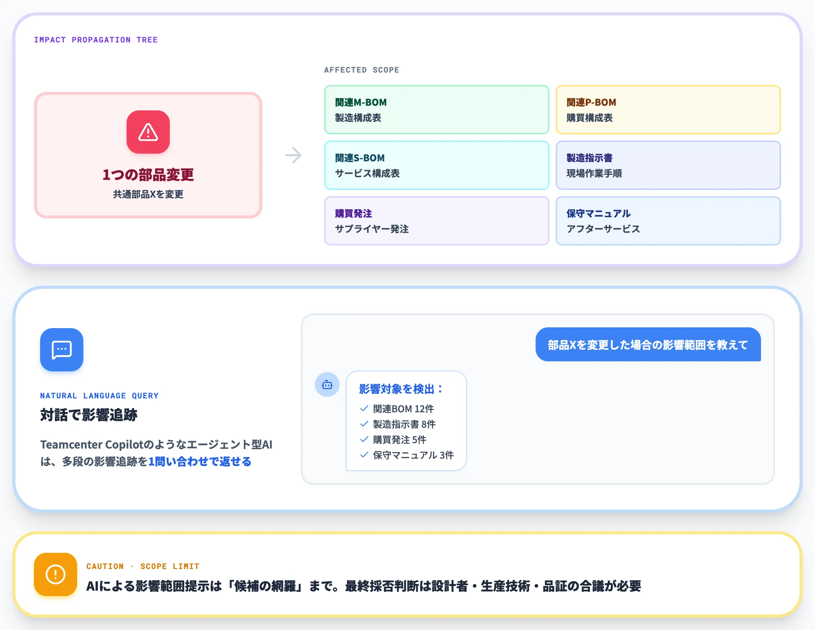Click the NATURAL LANGUAGE QUERY label
The height and width of the screenshot is (630, 815).
pos(99,396)
